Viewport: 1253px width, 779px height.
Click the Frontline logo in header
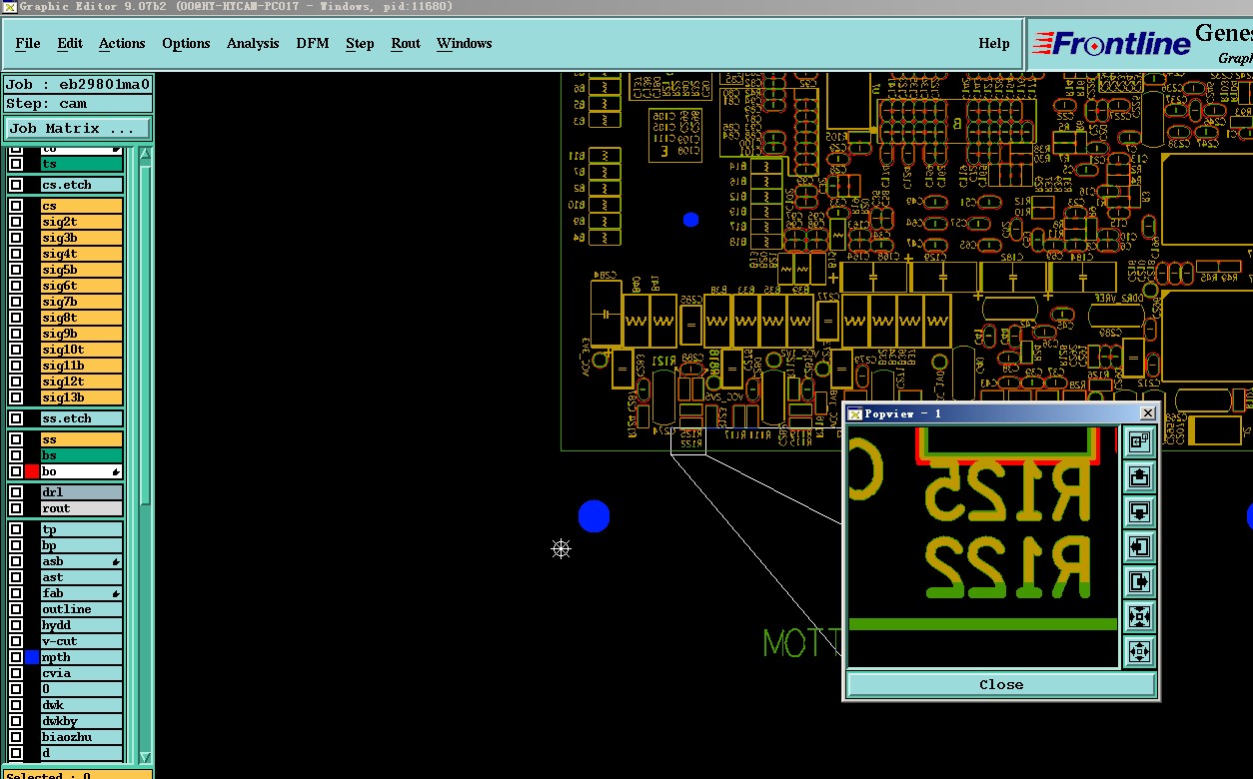tap(1111, 43)
